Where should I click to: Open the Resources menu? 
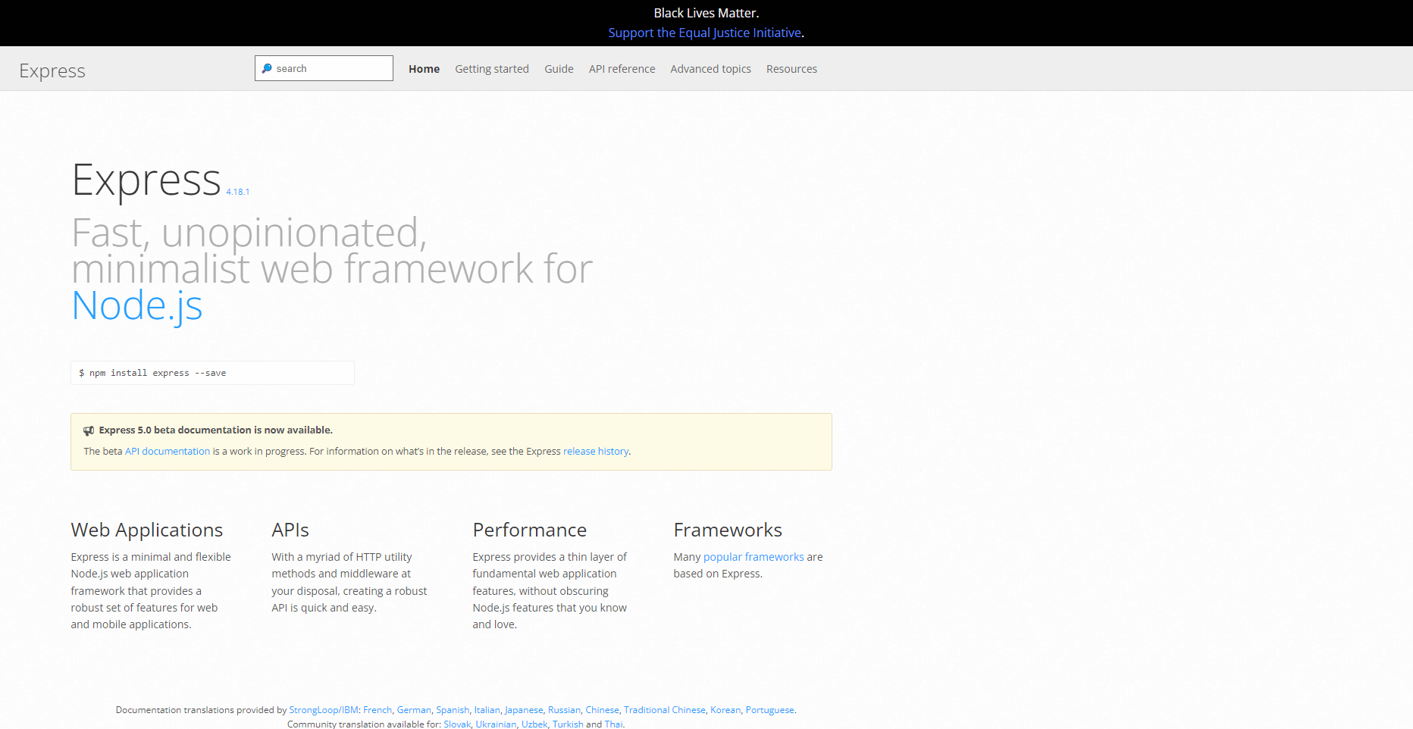(791, 69)
